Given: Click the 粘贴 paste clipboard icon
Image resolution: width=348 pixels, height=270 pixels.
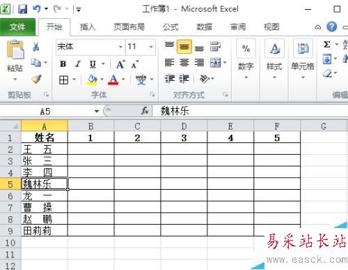Looking at the screenshot, I should point(15,50).
